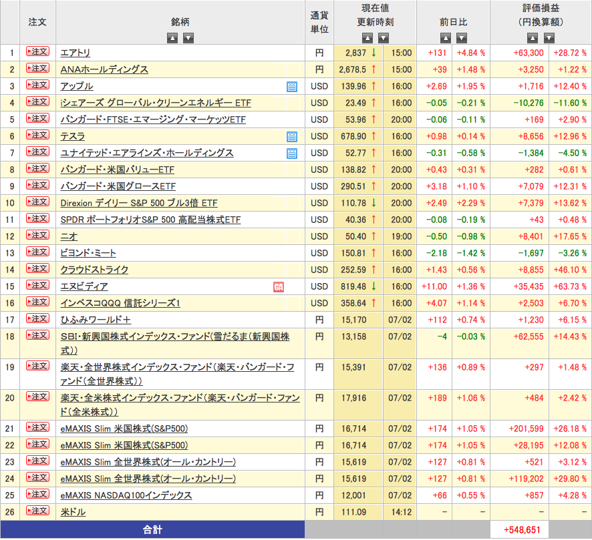This screenshot has height=540, width=592.
Task: Click 注文 button for エヌビディア
Action: pyautogui.click(x=38, y=285)
